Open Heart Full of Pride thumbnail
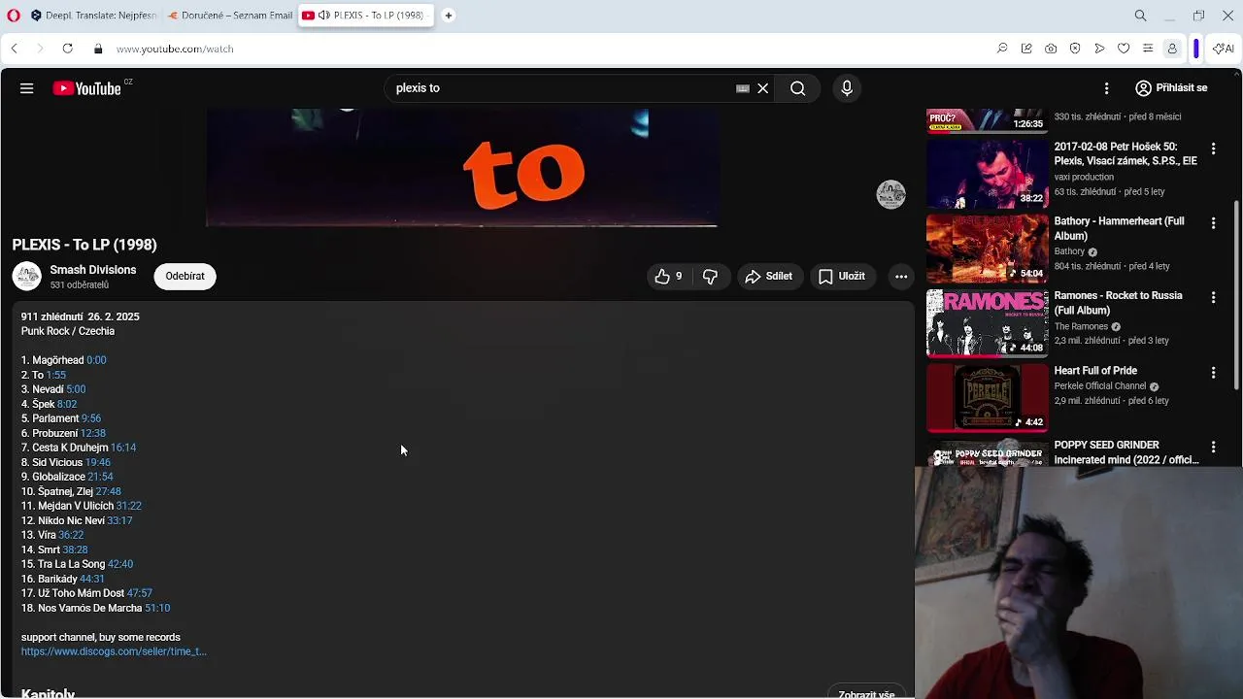 click(987, 398)
